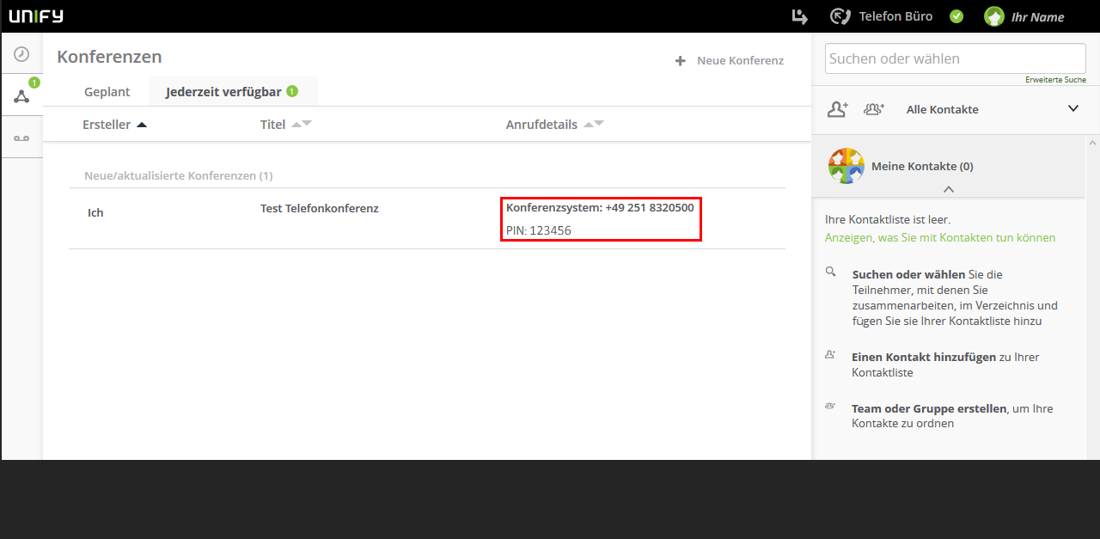The height and width of the screenshot is (539, 1100).
Task: Click the Telefon Büro device icon
Action: click(840, 16)
